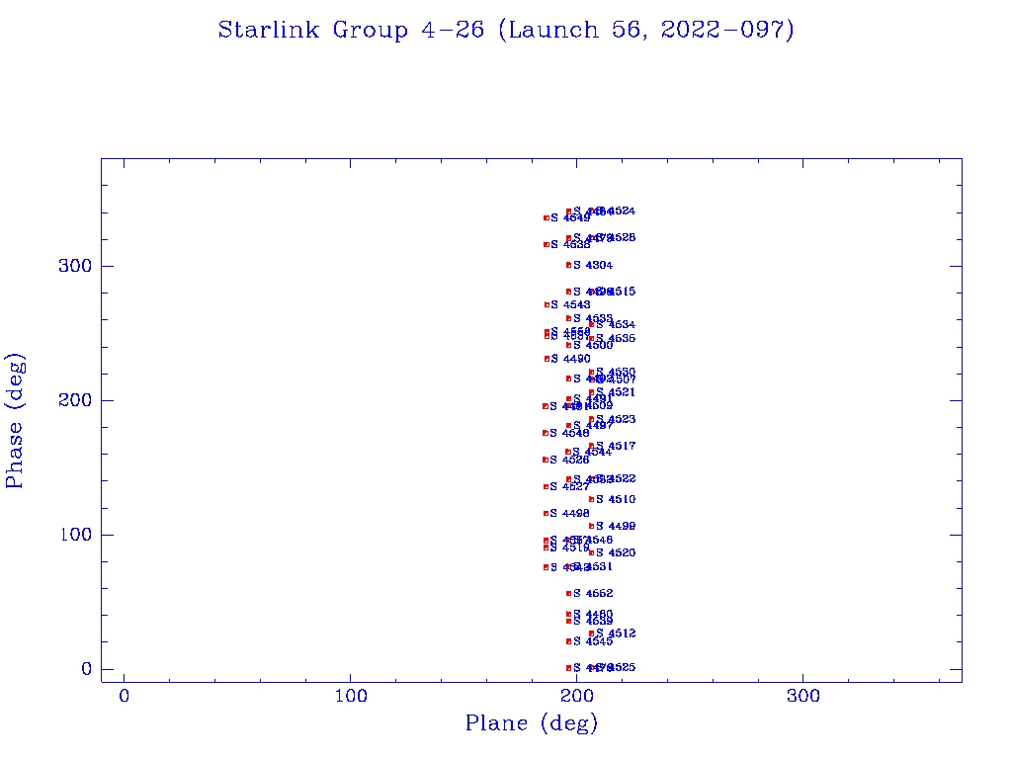Click the red marker beside S 4662
The image size is (1012, 759).
[568, 594]
